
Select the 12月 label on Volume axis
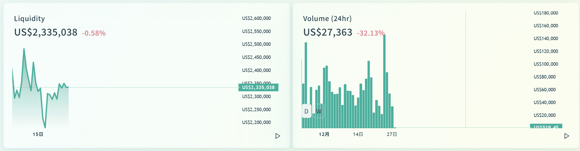(x=324, y=134)
